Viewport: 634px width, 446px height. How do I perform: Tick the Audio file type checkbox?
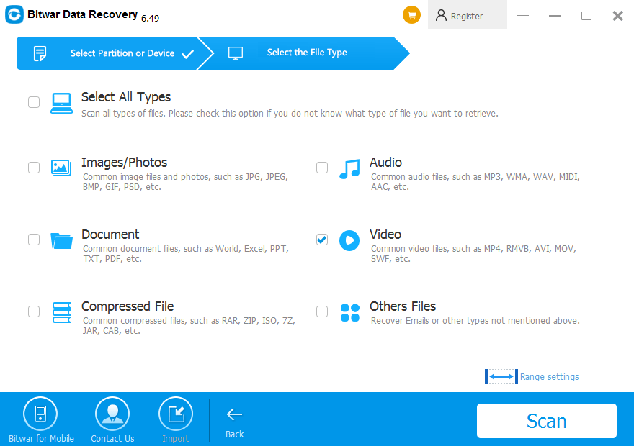(322, 168)
